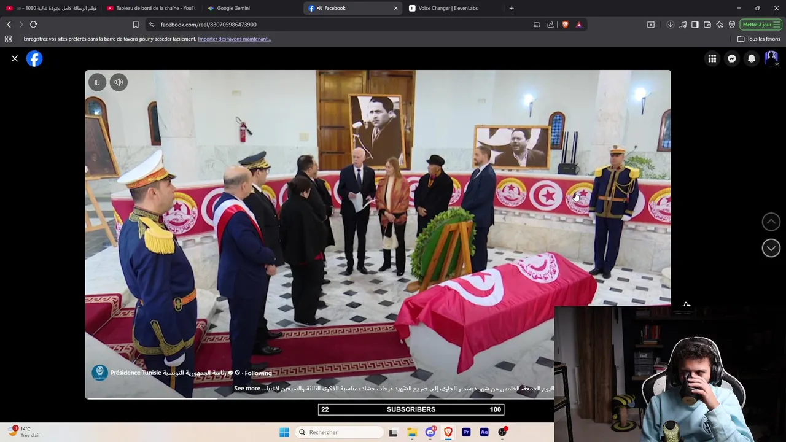Image resolution: width=786 pixels, height=442 pixels.
Task: Switch to Google Gemini tab
Action: (x=233, y=8)
